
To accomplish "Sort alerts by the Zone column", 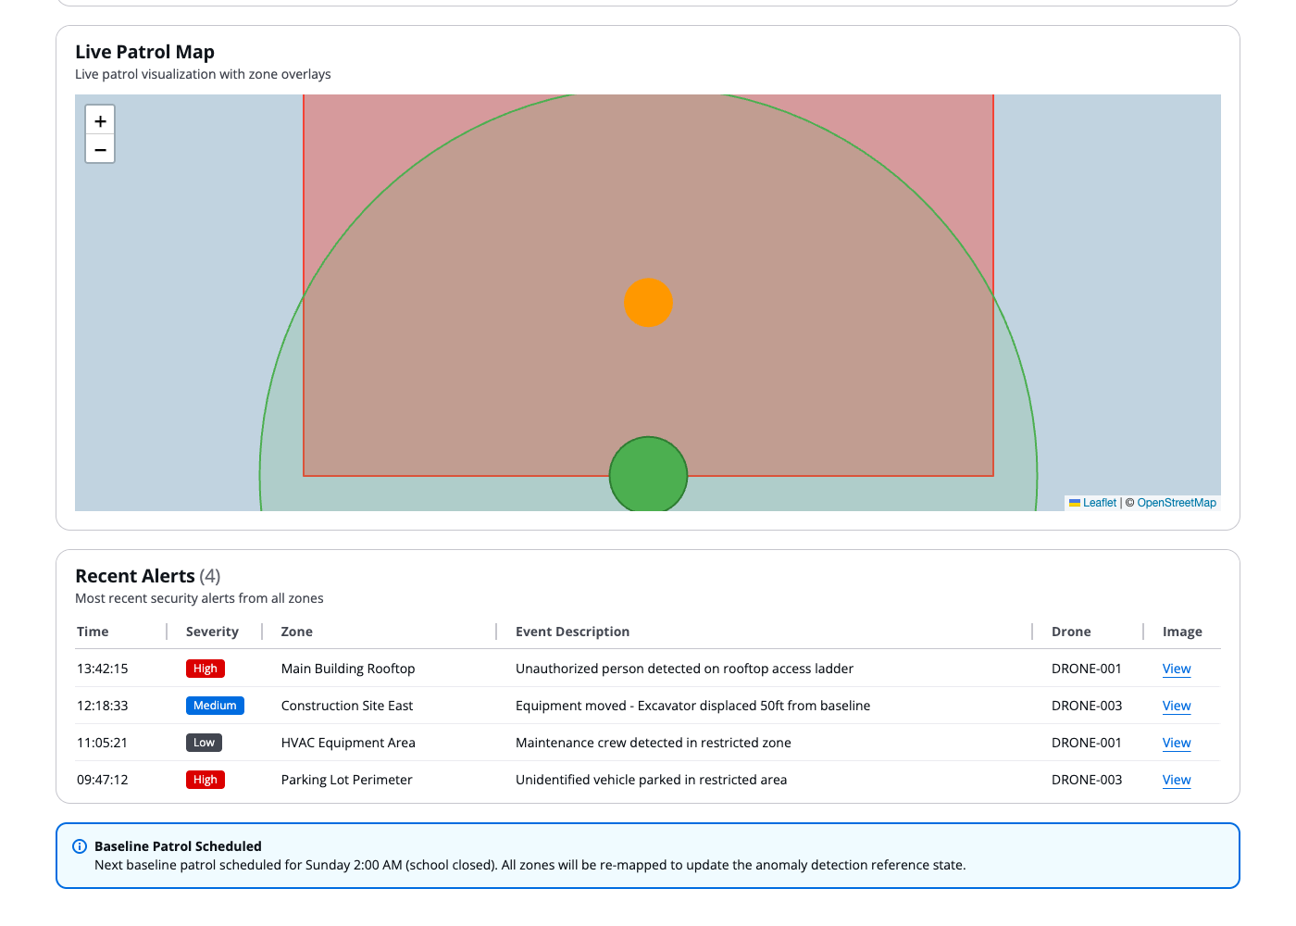I will (296, 632).
